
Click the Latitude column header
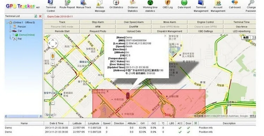tap(77, 123)
